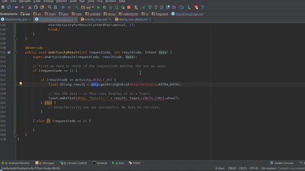This screenshot has height=171, width=305.
Task: Open the VCS menu
Action: click(x=100, y=1)
